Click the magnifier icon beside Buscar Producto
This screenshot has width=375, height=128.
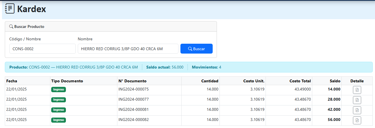[x=11, y=27]
